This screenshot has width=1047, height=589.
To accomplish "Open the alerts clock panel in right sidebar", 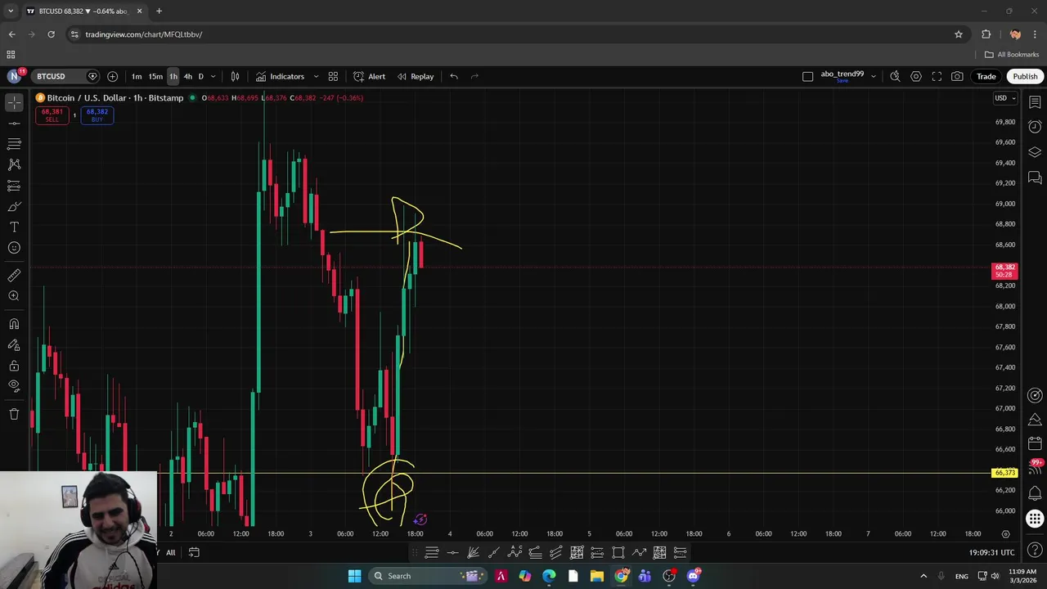I will [1035, 127].
